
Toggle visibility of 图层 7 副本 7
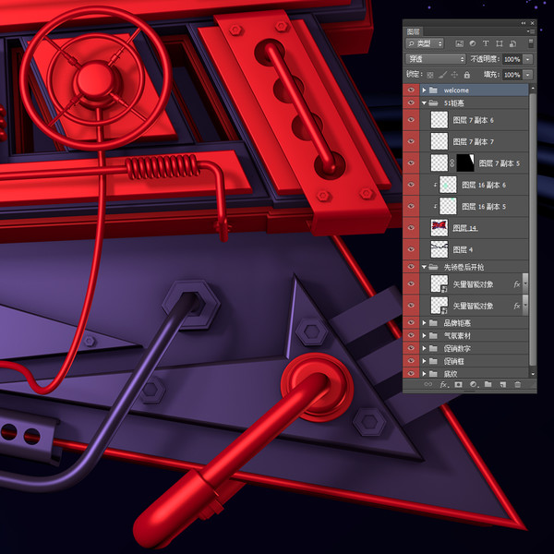(411, 141)
